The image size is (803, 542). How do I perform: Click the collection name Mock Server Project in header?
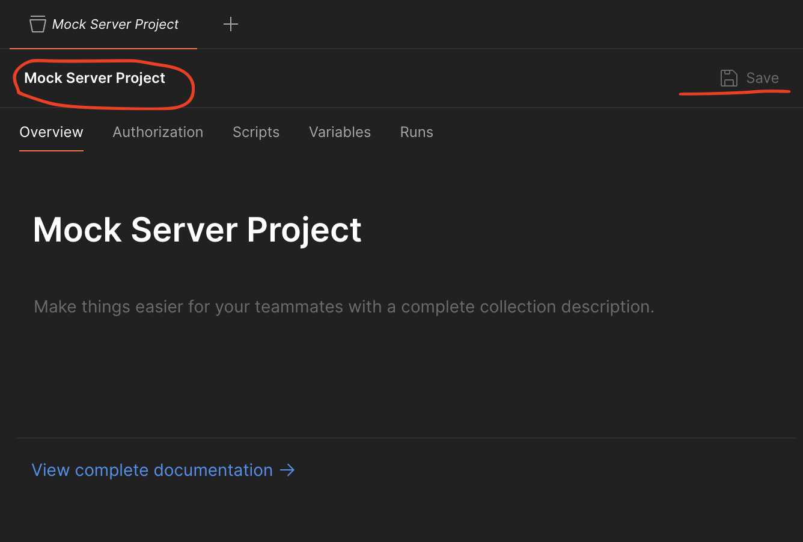[x=94, y=78]
